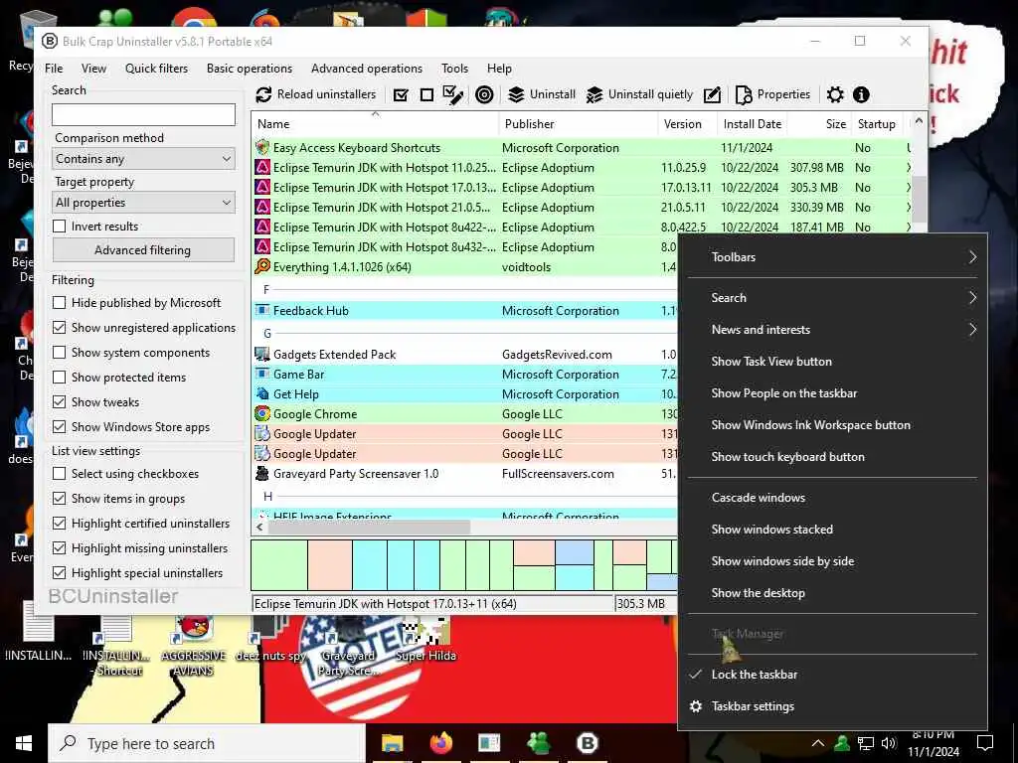Uncheck Show Windows Store apps
The image size is (1018, 763).
59,427
